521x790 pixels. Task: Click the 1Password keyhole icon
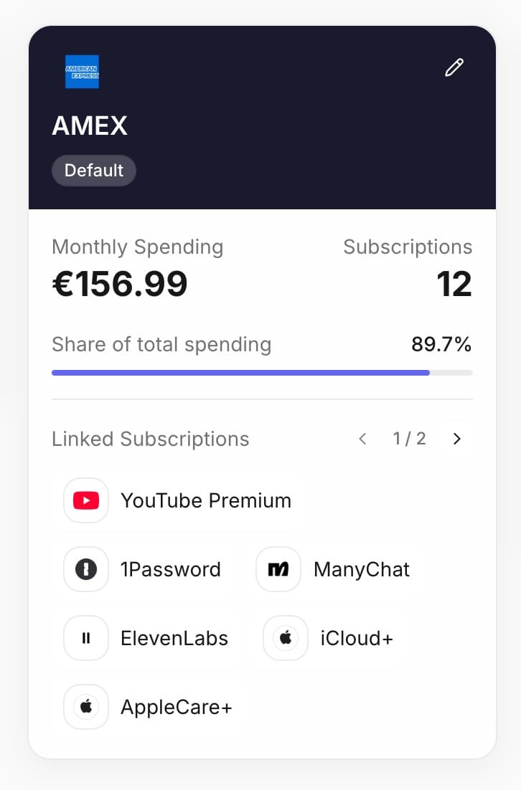click(86, 569)
